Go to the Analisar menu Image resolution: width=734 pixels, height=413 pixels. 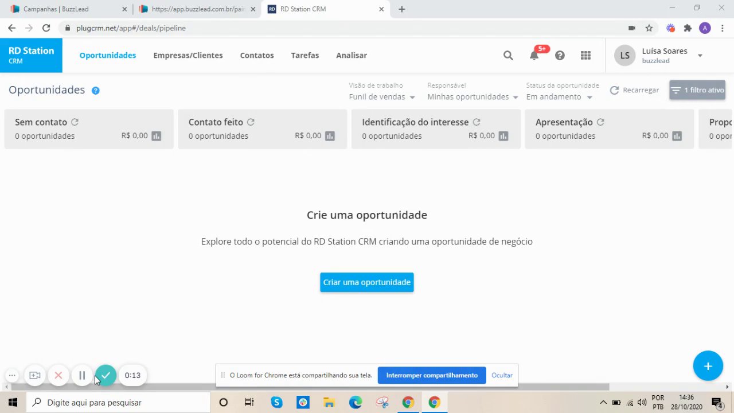coord(352,55)
